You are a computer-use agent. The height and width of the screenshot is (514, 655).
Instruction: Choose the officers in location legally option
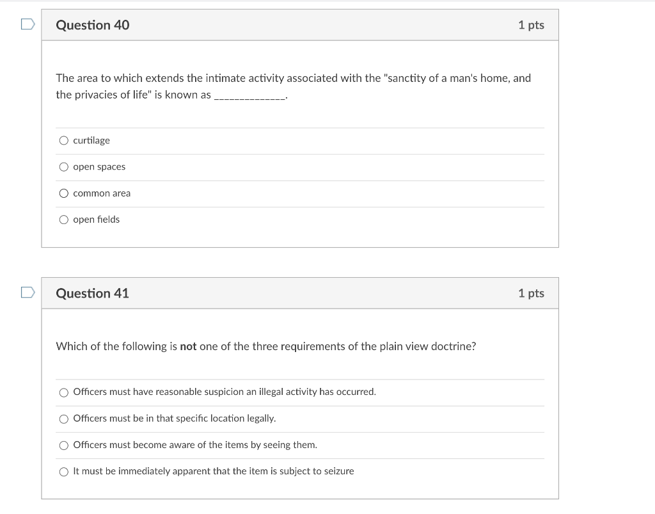click(x=64, y=419)
